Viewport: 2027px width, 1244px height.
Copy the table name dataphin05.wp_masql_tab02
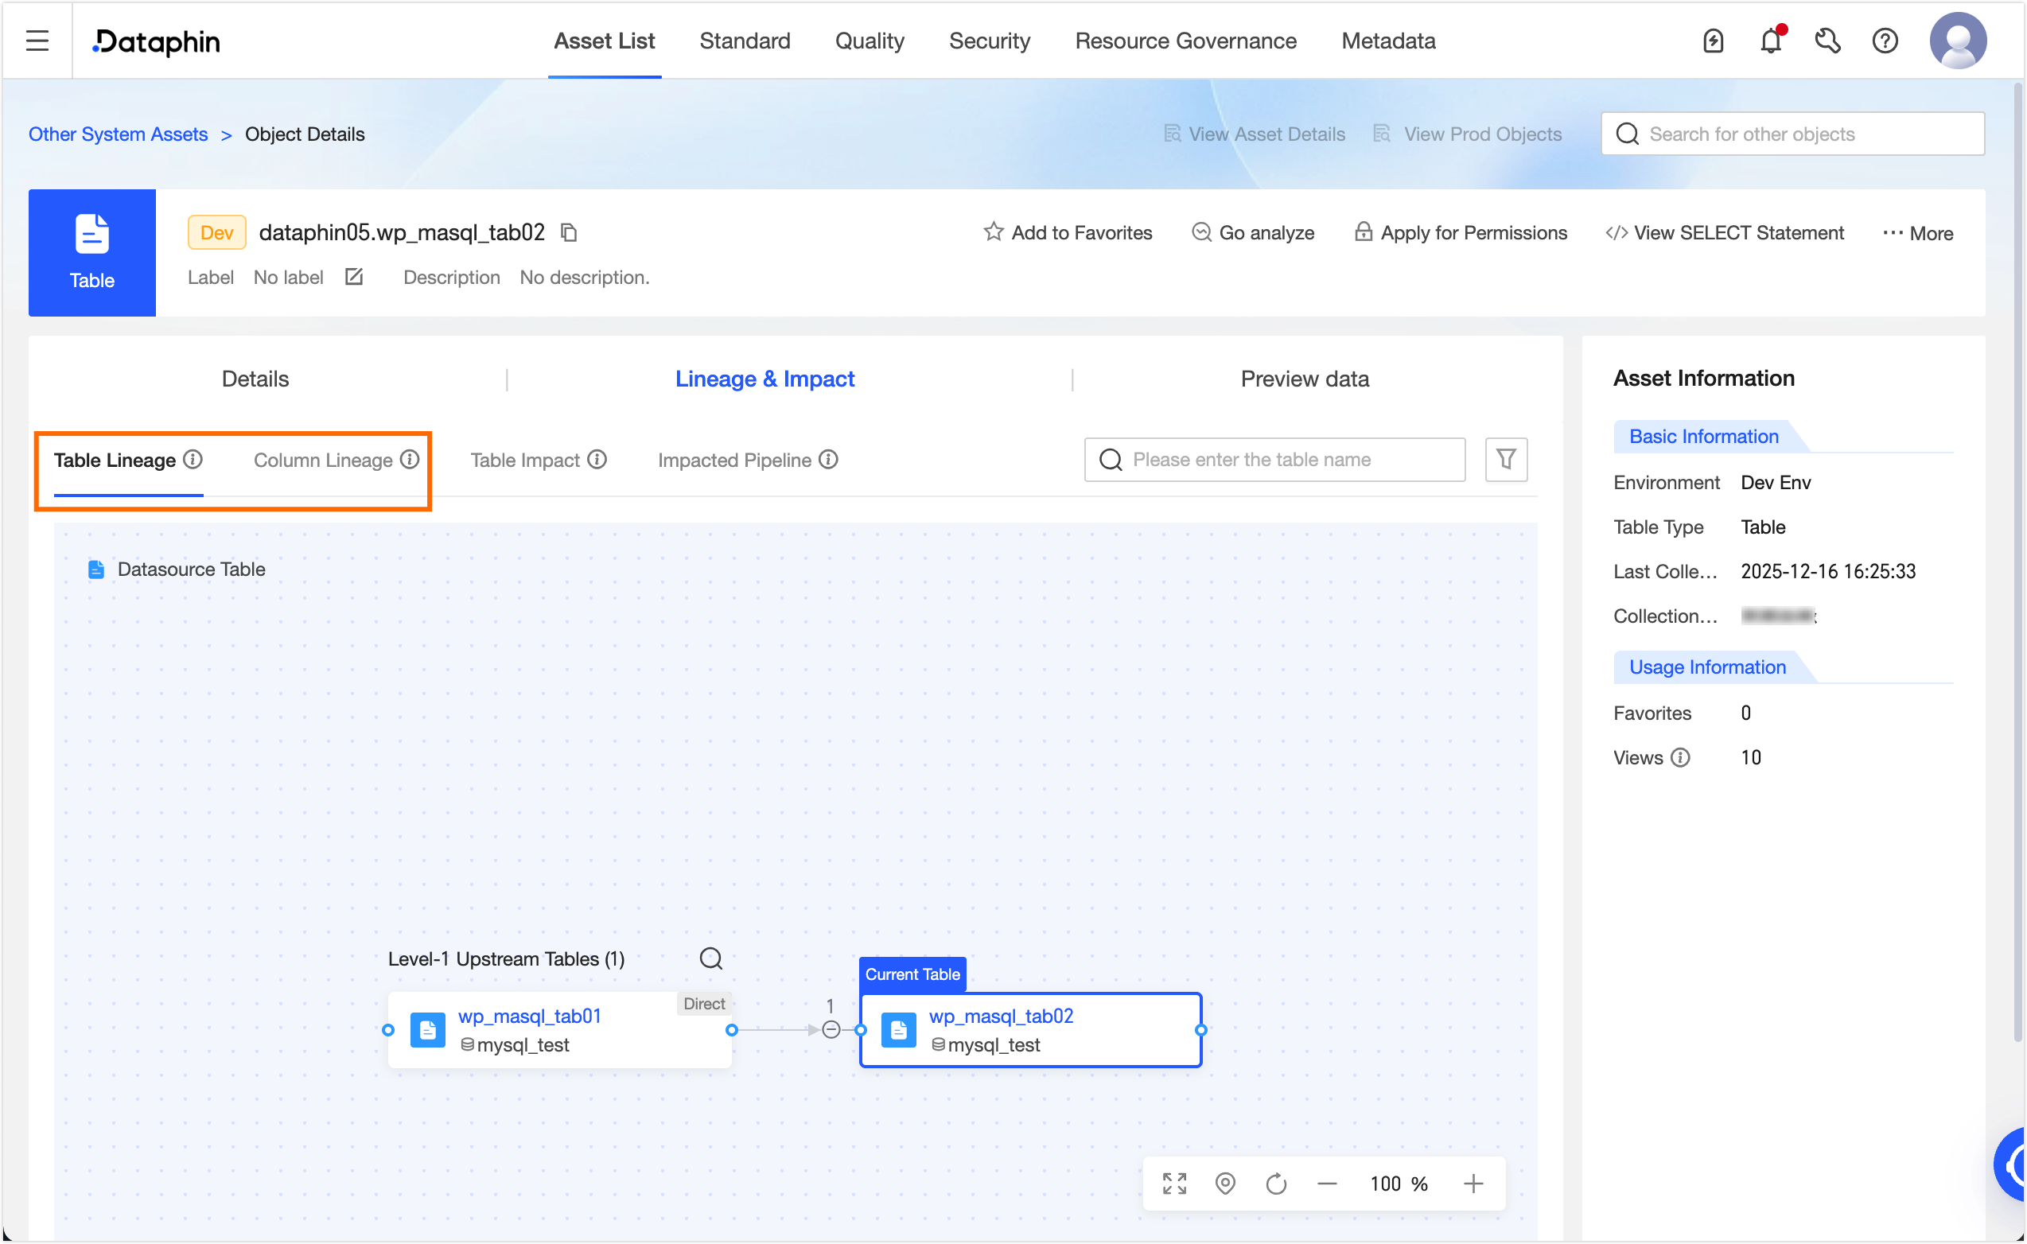click(x=569, y=233)
